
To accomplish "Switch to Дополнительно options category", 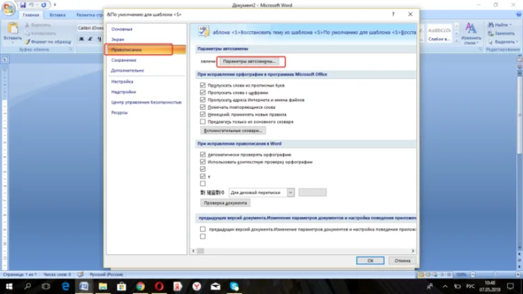I will tap(127, 70).
